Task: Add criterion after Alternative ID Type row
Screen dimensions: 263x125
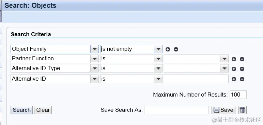Action: (234, 69)
